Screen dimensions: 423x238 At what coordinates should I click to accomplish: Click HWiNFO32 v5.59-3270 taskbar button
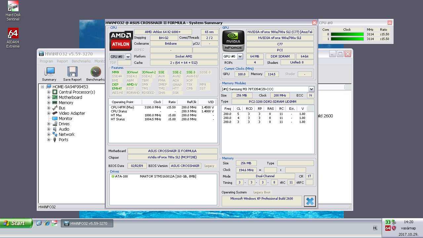88,223
